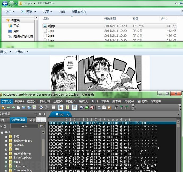Collapse the F: drive node
The image size is (183, 172).
2,133
